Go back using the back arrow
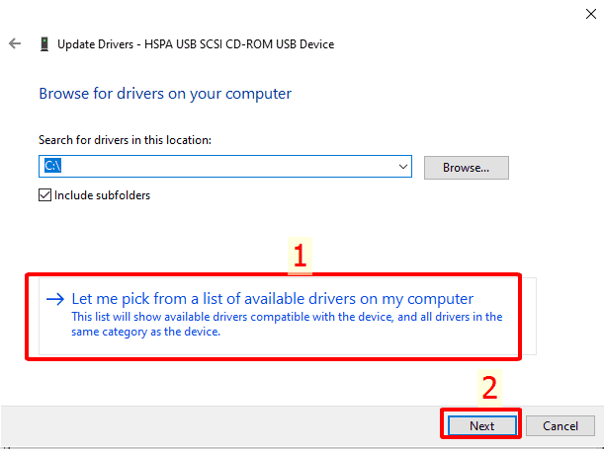Screen dimensions: 604x449 (15, 43)
